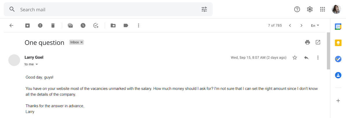
Task: Open the message More options menu
Action: tap(318, 58)
